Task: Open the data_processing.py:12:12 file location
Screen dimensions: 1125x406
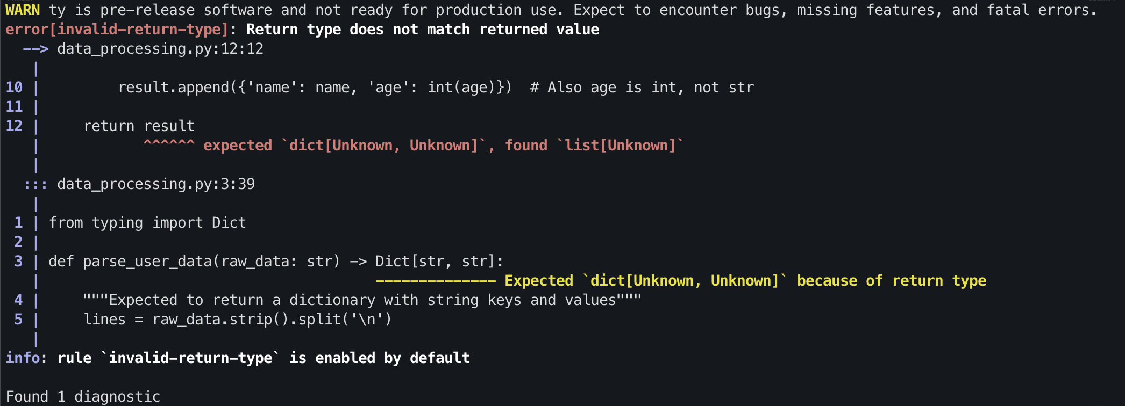Action: pyautogui.click(x=160, y=49)
